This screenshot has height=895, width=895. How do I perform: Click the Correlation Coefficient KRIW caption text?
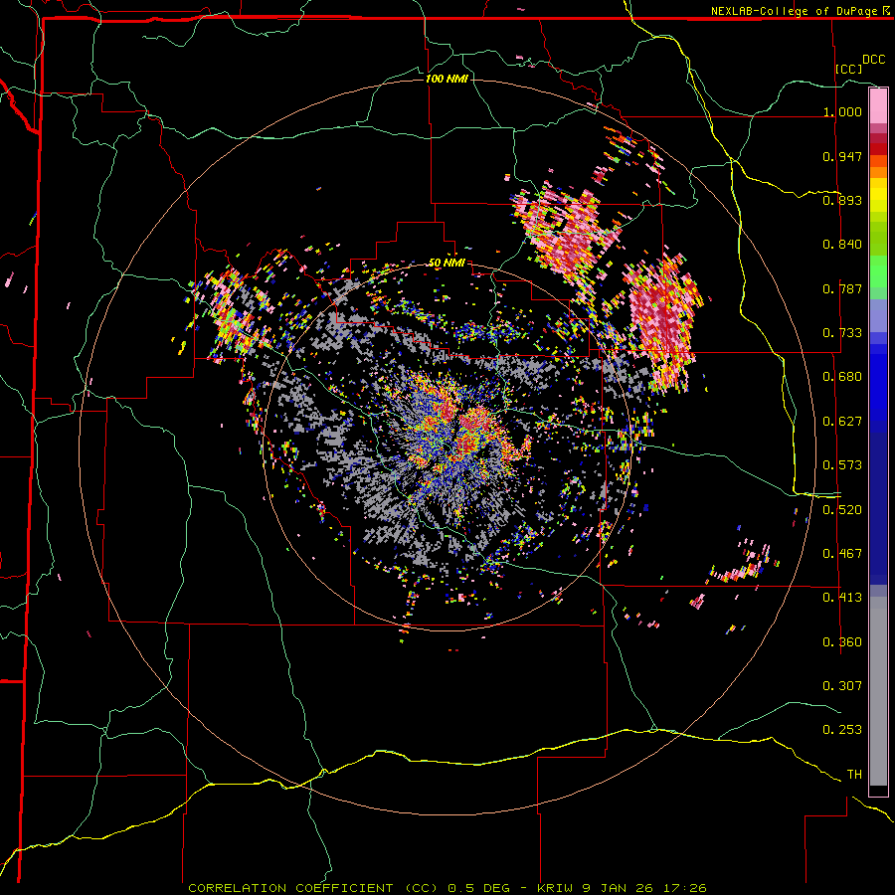447,888
